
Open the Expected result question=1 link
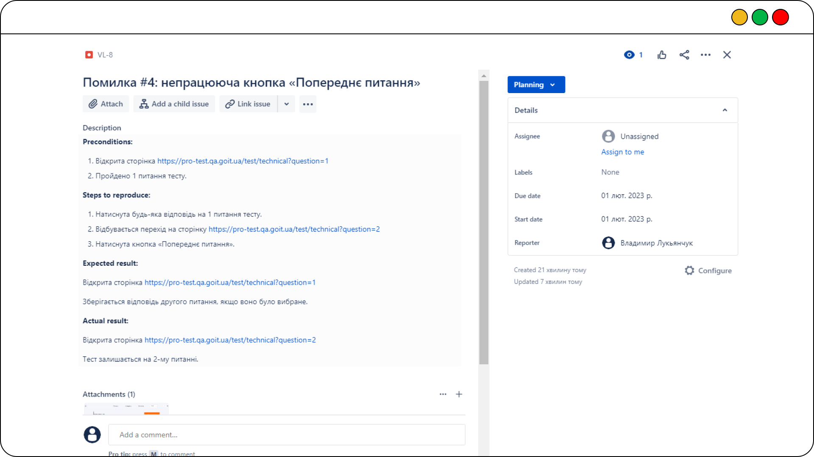230,282
